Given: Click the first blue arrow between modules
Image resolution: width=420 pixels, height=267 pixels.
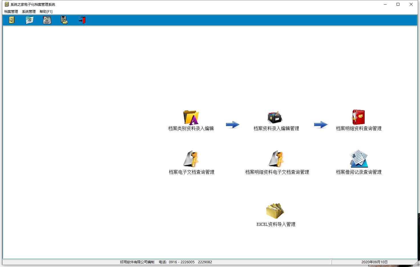Looking at the screenshot, I should (x=233, y=125).
